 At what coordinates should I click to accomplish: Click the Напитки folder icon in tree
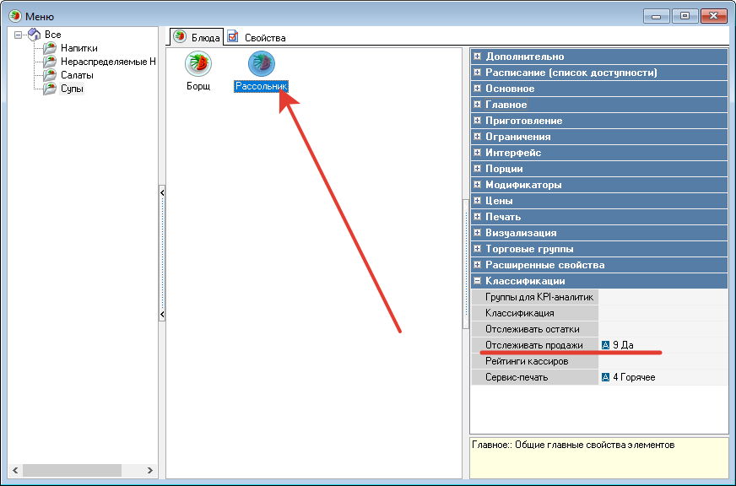pyautogui.click(x=50, y=48)
